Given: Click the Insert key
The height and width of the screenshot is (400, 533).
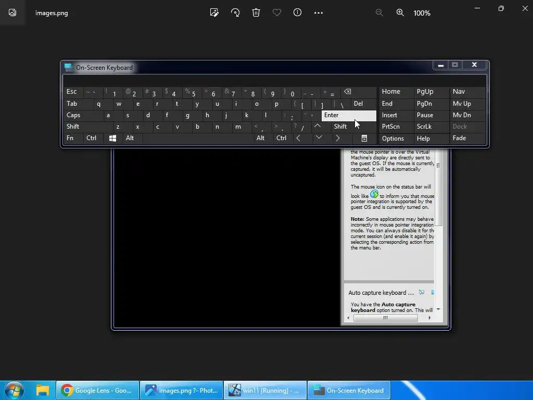Looking at the screenshot, I should pyautogui.click(x=396, y=115).
